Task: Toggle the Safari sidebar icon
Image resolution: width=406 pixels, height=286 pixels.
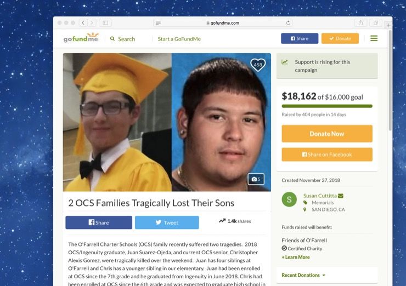Action: [x=105, y=23]
